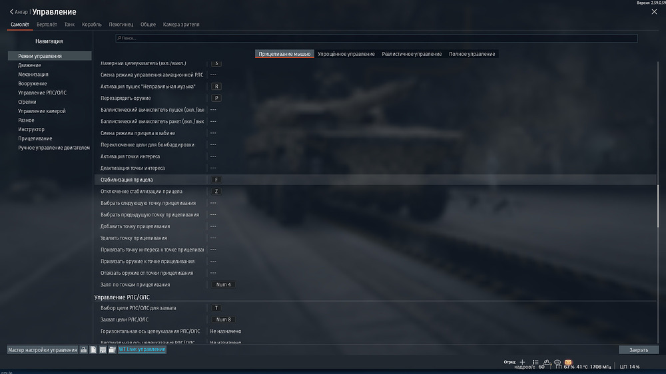The image size is (666, 374).
Task: Click the plus icon next to Отряд
Action: [x=522, y=362]
